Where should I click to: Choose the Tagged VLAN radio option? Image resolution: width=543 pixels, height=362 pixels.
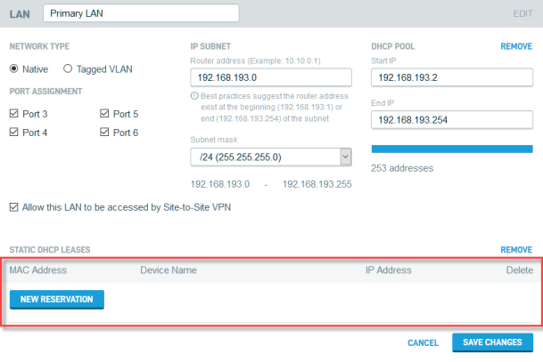[68, 68]
